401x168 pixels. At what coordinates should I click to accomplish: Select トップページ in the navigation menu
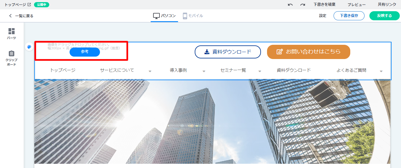click(63, 70)
